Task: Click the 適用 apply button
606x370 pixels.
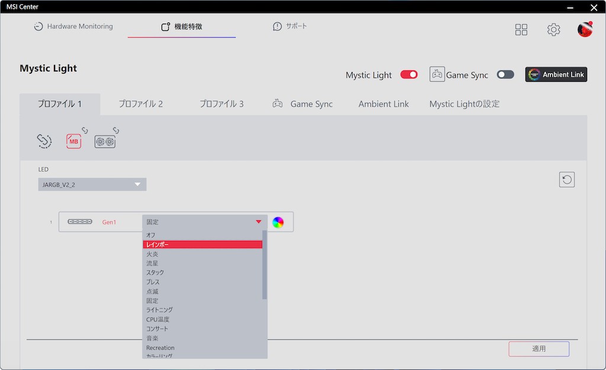Action: click(x=539, y=349)
